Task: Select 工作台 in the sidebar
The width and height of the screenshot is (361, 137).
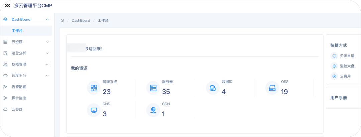Action: click(17, 31)
